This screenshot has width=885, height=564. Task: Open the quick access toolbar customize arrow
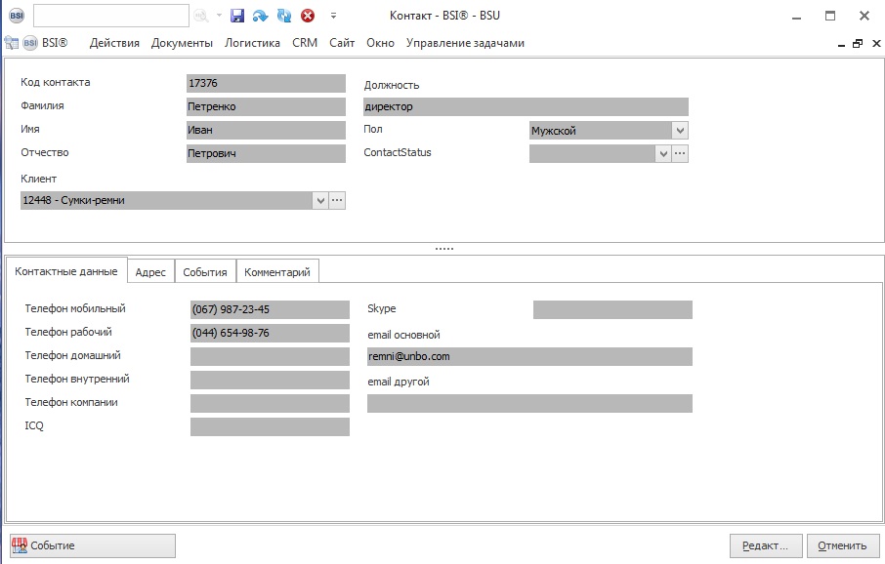(333, 16)
